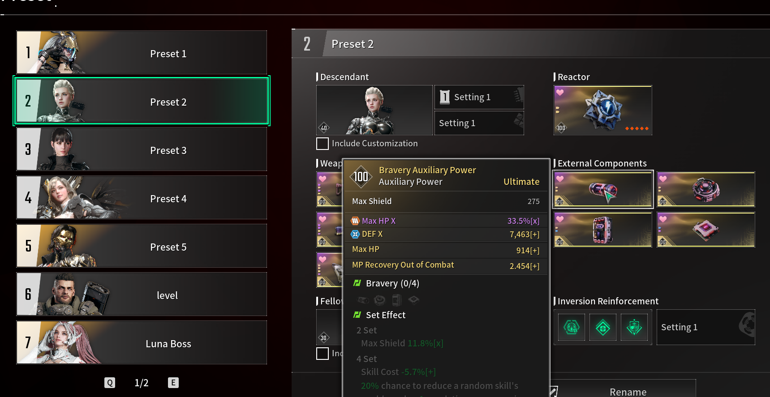
Task: Select the middle Inversion Reinforcement diamond icon
Action: (603, 327)
